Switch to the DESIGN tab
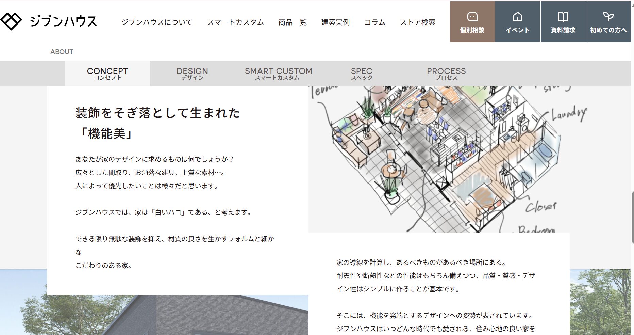Viewport: 634px width, 335px height. 192,73
